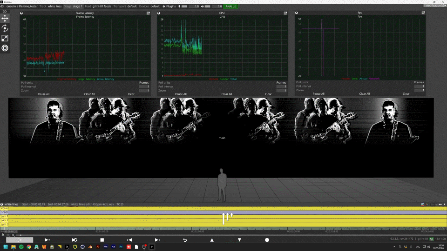Click the CPU panel pin icon
Image resolution: width=447 pixels, height=251 pixels.
pos(159,13)
